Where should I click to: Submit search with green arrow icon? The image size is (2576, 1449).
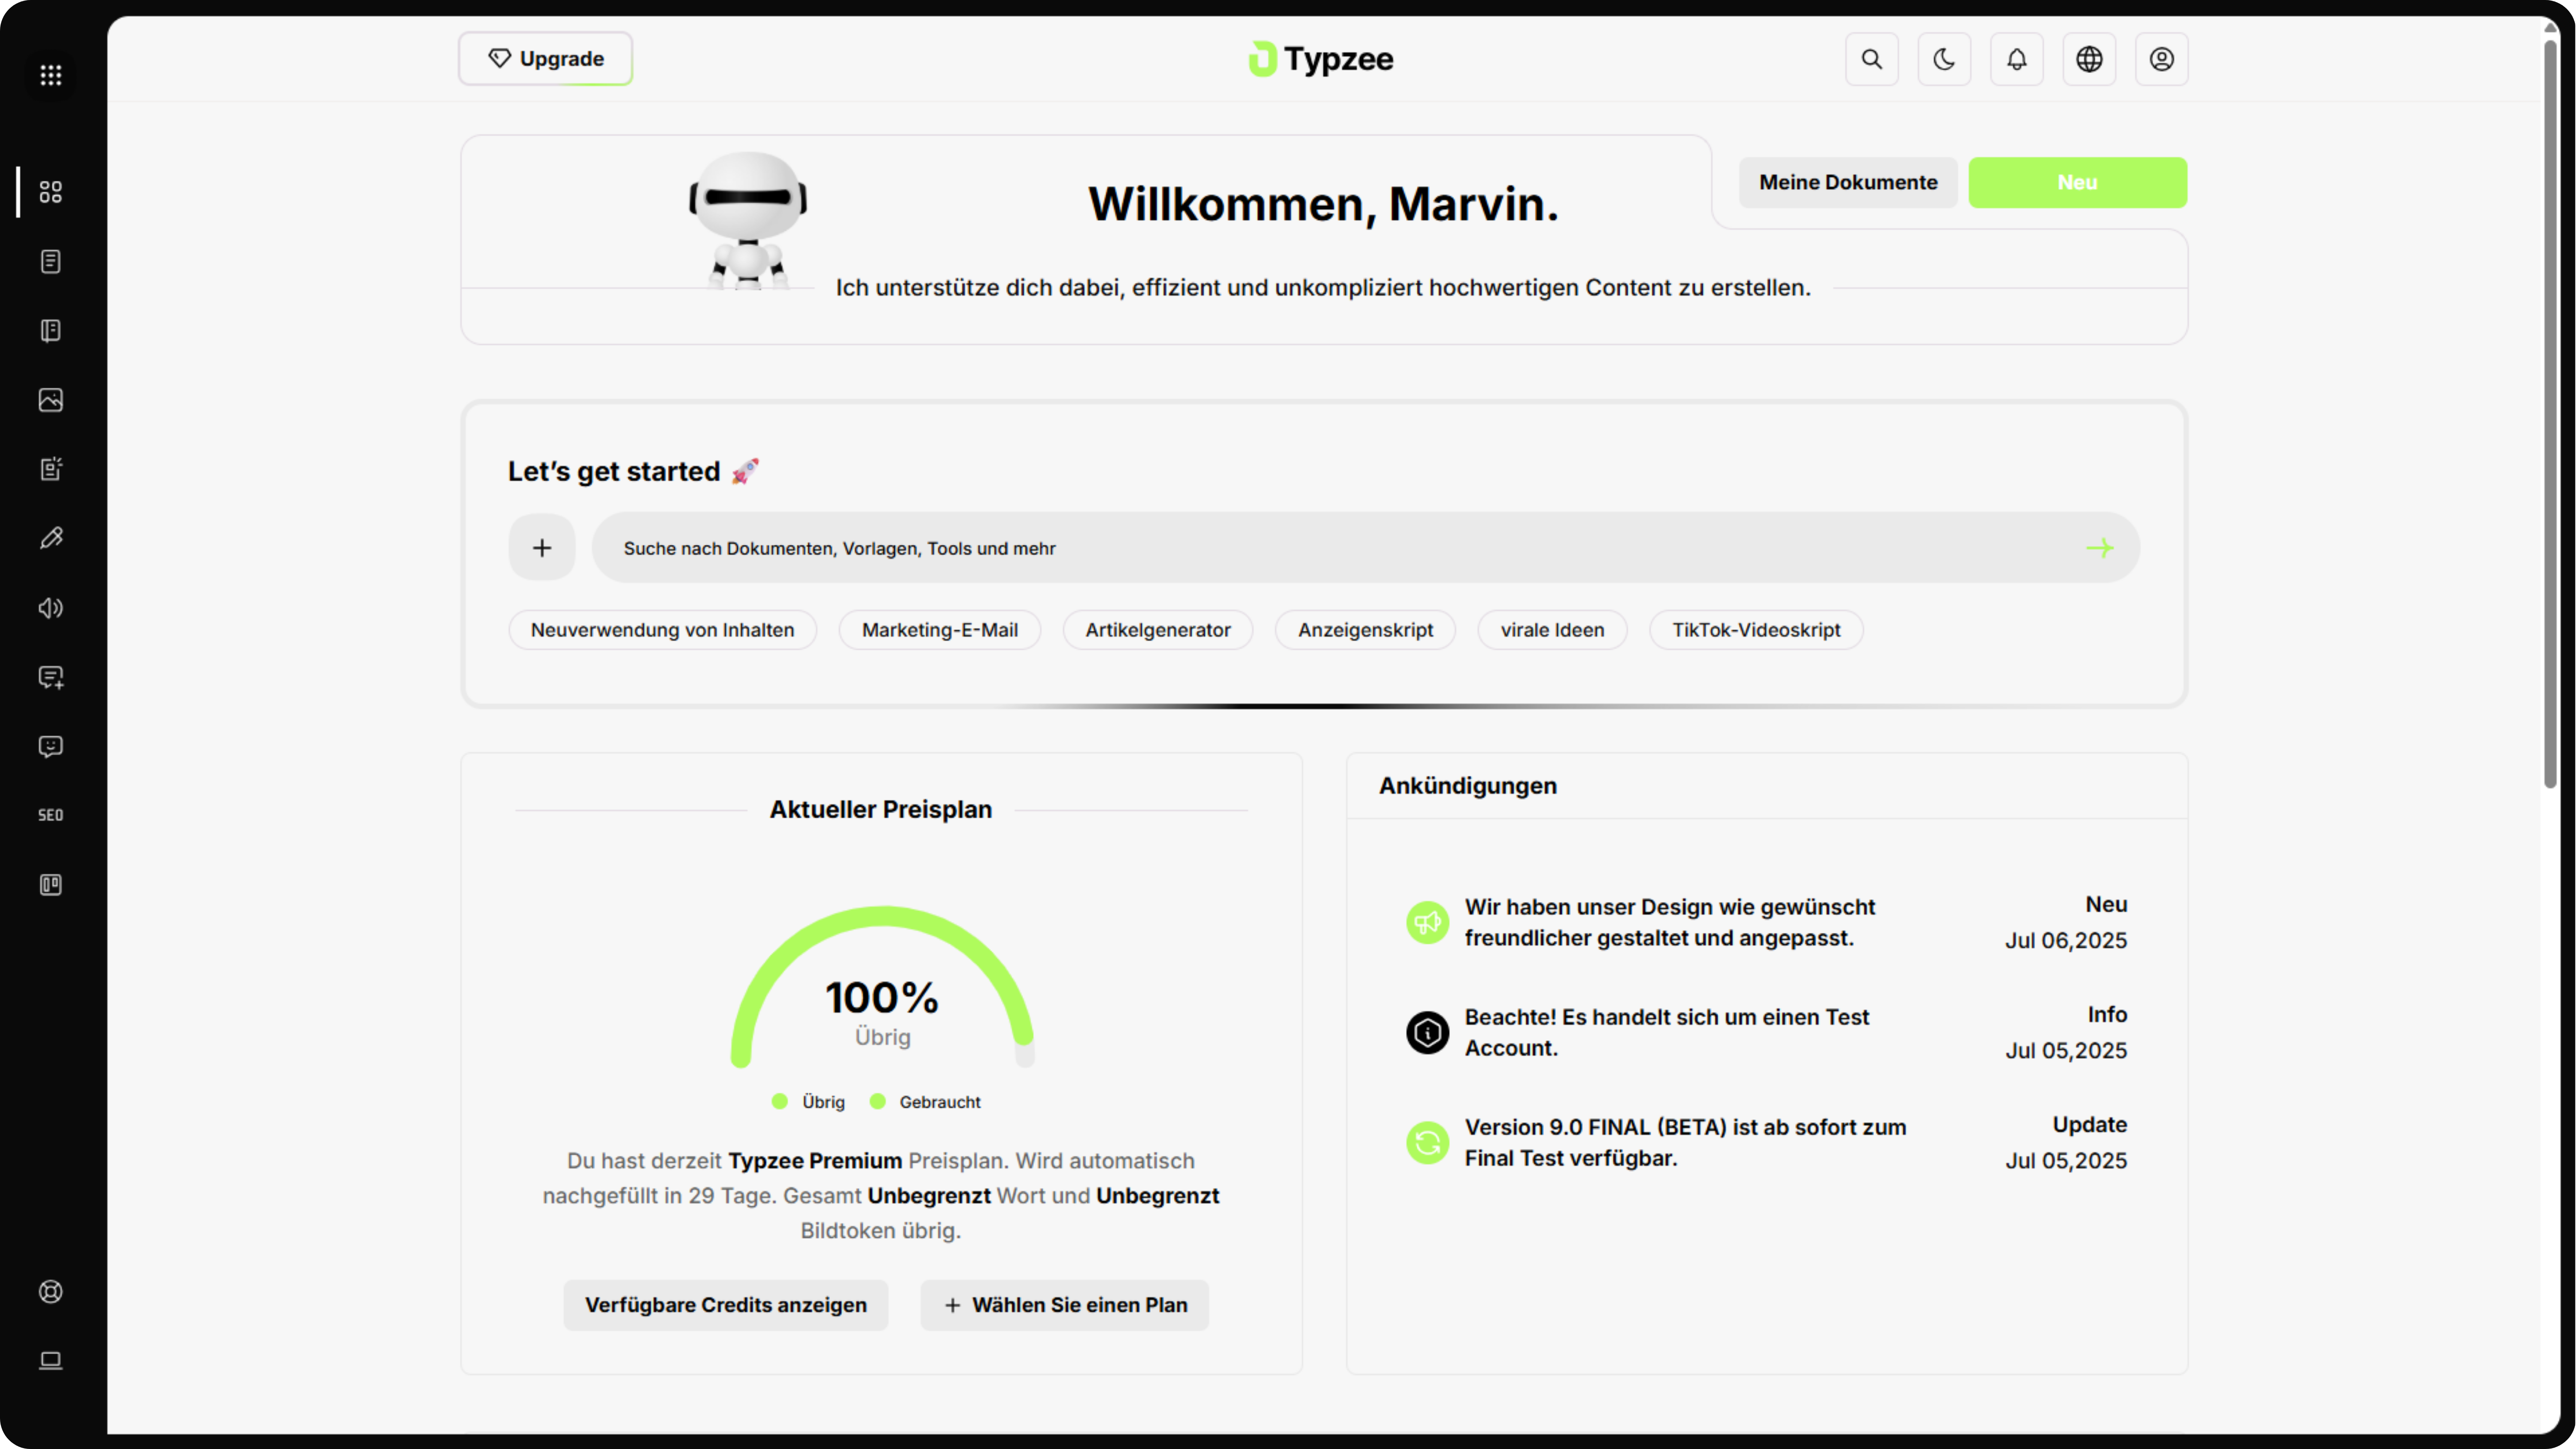(x=2099, y=547)
